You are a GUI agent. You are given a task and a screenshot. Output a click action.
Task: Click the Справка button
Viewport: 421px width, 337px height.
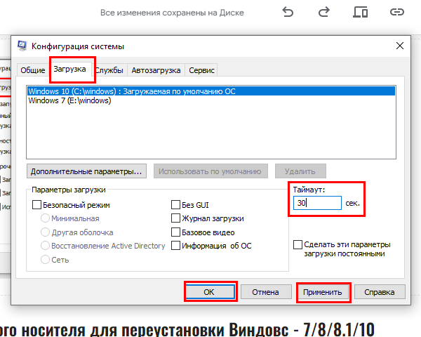point(380,292)
